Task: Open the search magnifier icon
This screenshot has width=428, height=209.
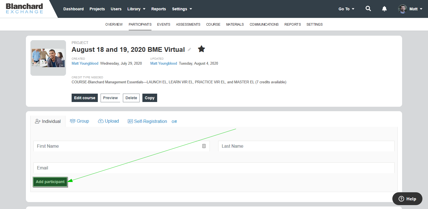Action: click(x=368, y=9)
